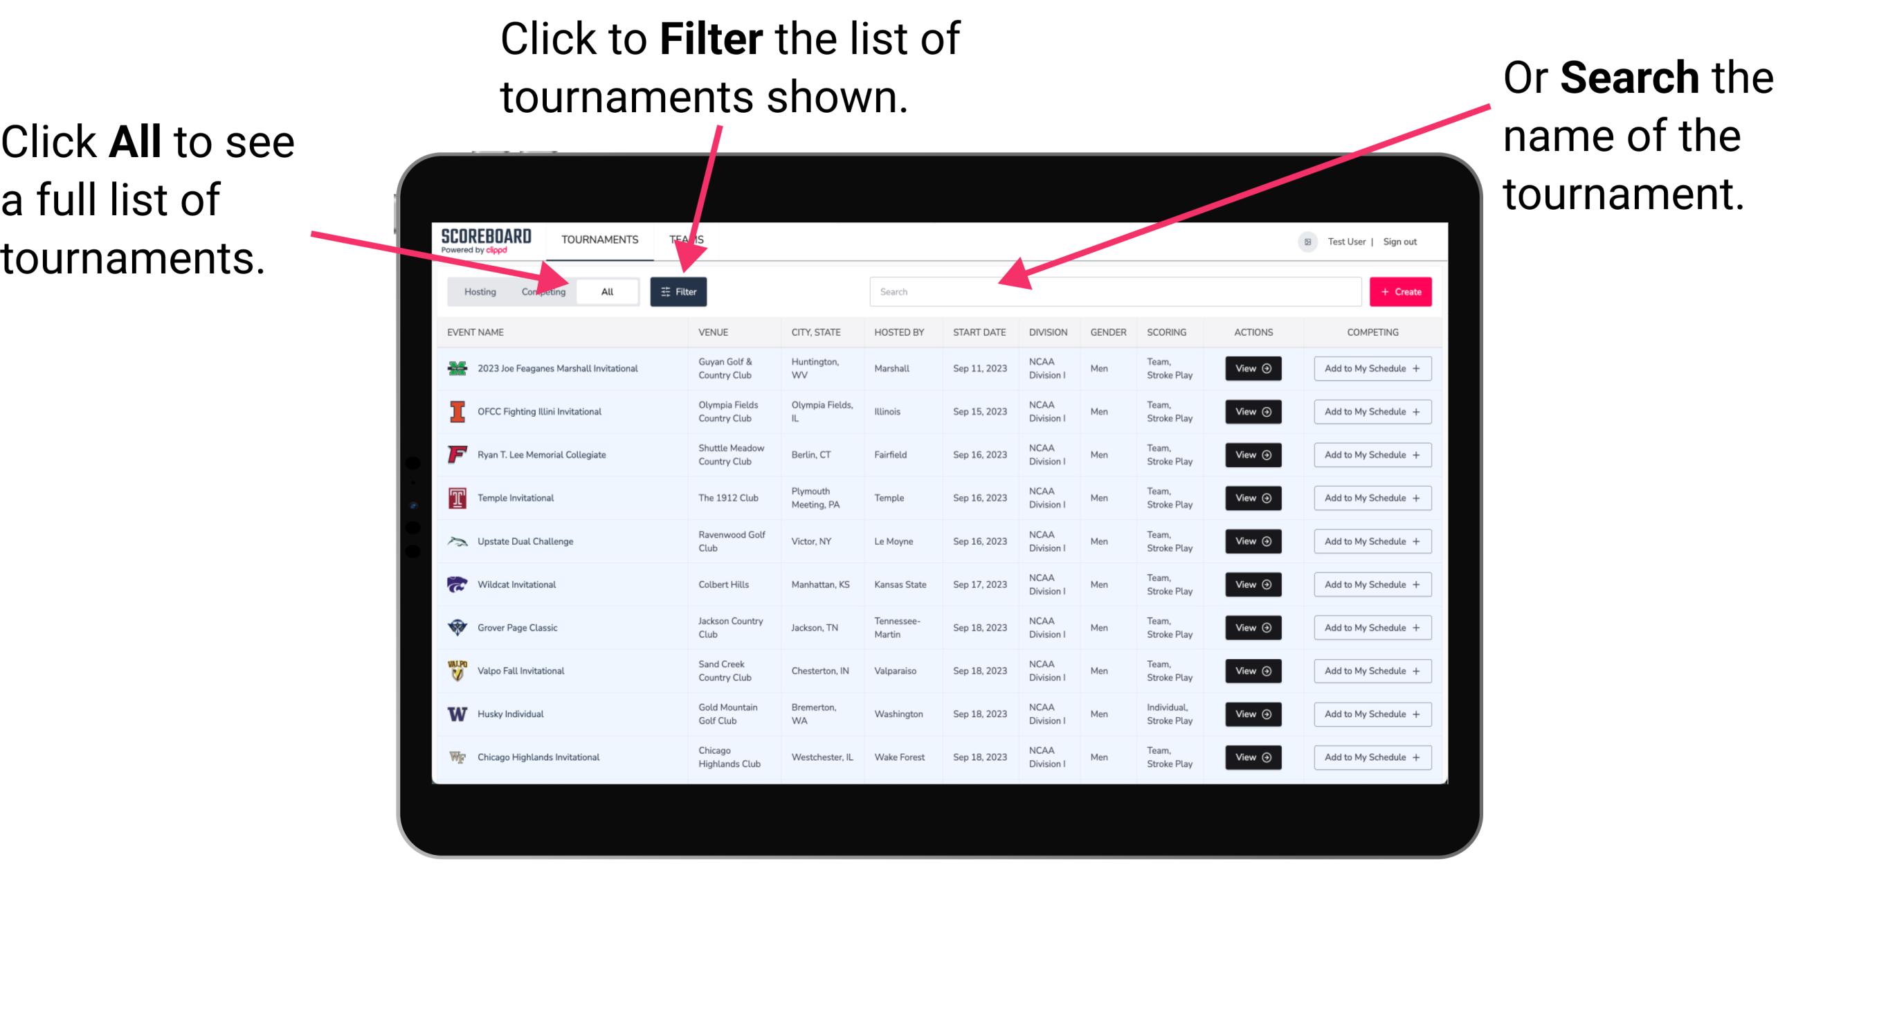
Task: Toggle the Competing filter tab
Action: pos(541,291)
